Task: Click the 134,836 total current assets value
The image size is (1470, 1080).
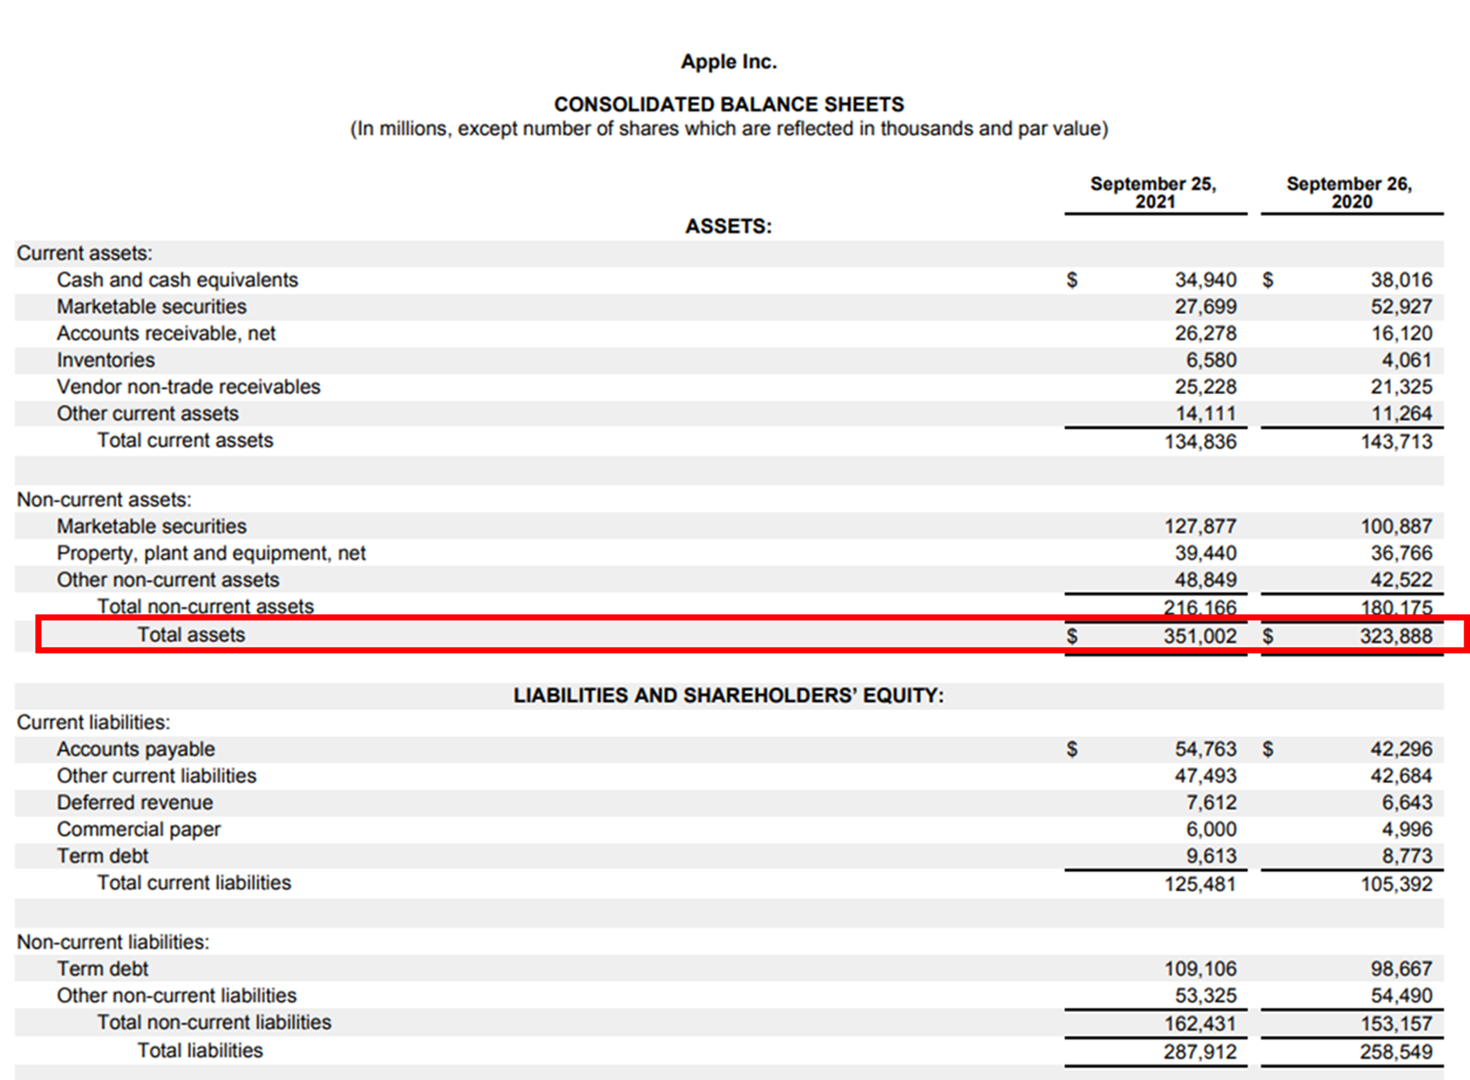Action: click(x=1200, y=442)
